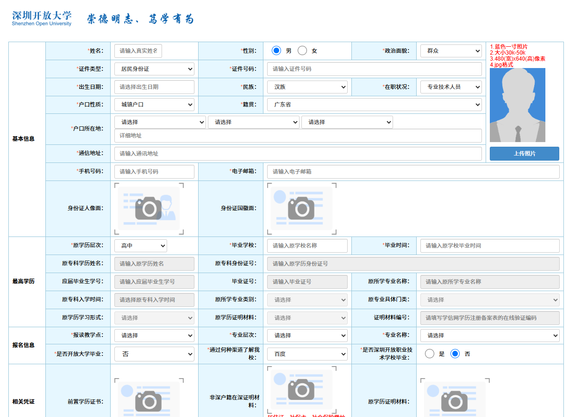Click the 上传照片 upload button
The width and height of the screenshot is (575, 417).
click(524, 154)
